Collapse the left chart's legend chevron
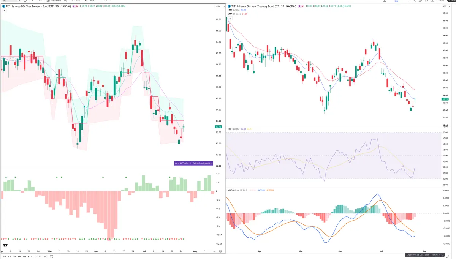Image resolution: width=456 pixels, height=259 pixels. point(4,10)
